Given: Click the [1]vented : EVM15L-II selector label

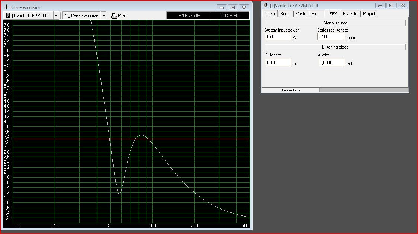Looking at the screenshot, I should (x=31, y=16).
